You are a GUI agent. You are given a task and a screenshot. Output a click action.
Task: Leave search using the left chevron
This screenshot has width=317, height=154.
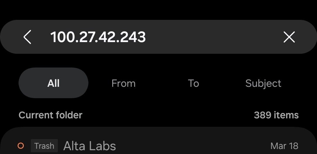coord(27,37)
